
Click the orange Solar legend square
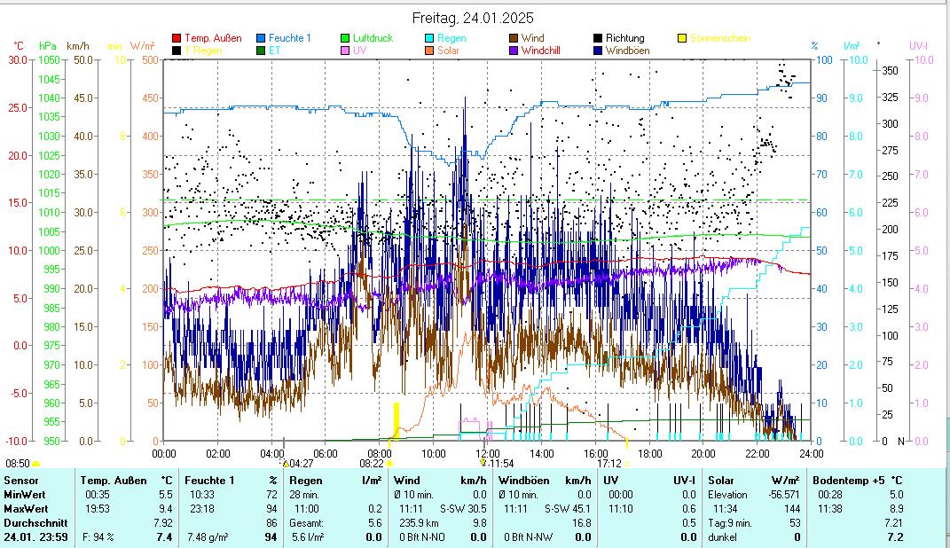[x=429, y=51]
